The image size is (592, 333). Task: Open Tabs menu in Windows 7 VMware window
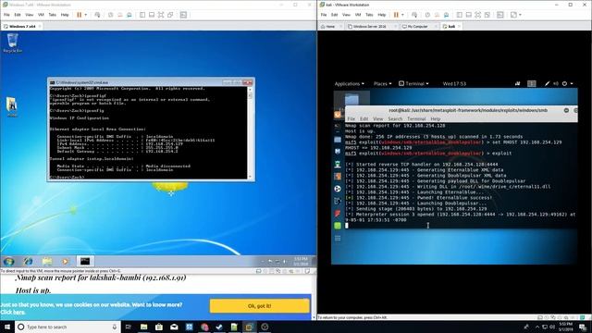tap(52, 15)
